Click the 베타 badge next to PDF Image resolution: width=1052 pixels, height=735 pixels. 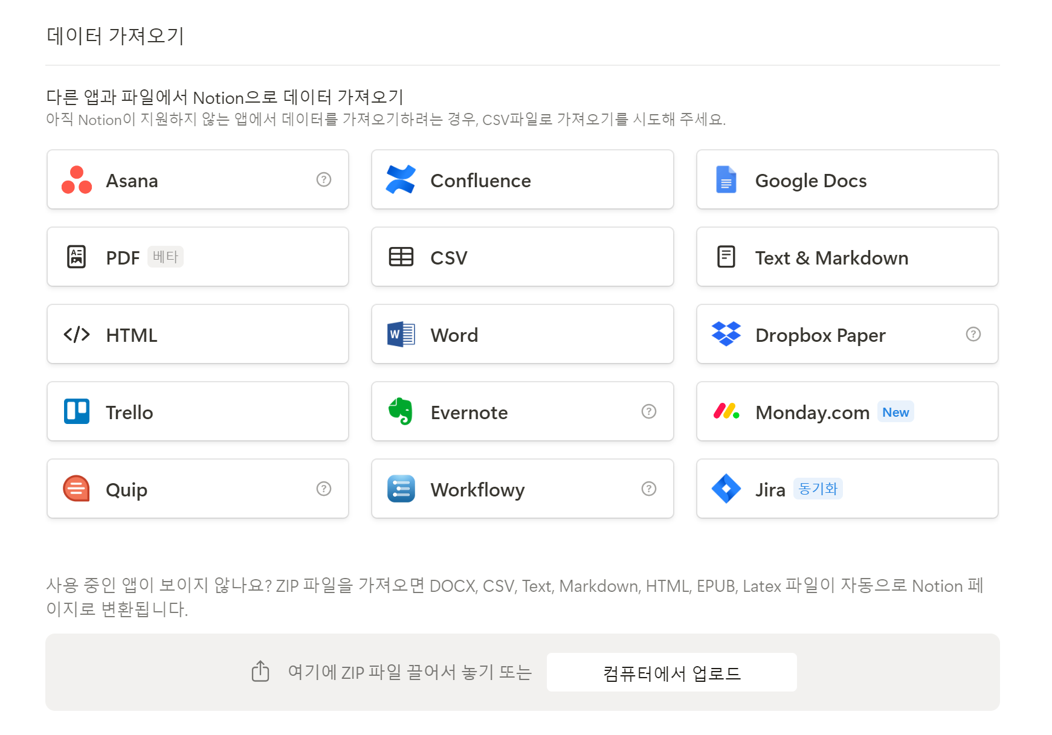tap(166, 257)
